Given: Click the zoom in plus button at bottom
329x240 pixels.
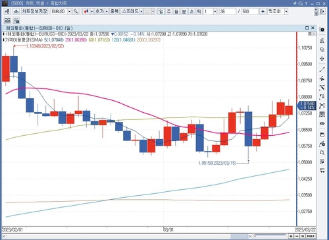Looking at the screenshot, I should pyautogui.click(x=291, y=236).
